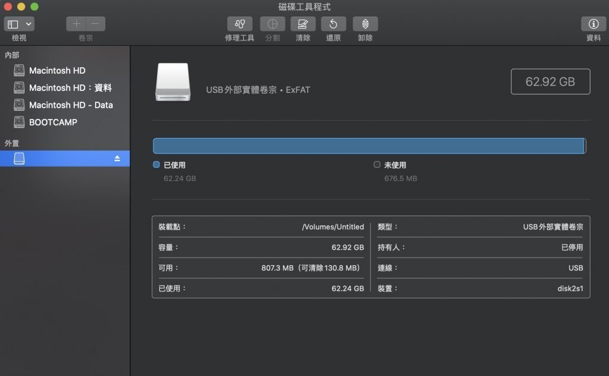
Task: Select Macintosh HD：資料 volume
Action: [70, 87]
